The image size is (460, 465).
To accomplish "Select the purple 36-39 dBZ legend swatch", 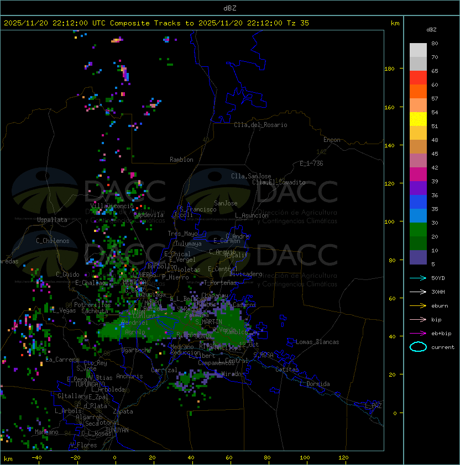I will (x=418, y=188).
